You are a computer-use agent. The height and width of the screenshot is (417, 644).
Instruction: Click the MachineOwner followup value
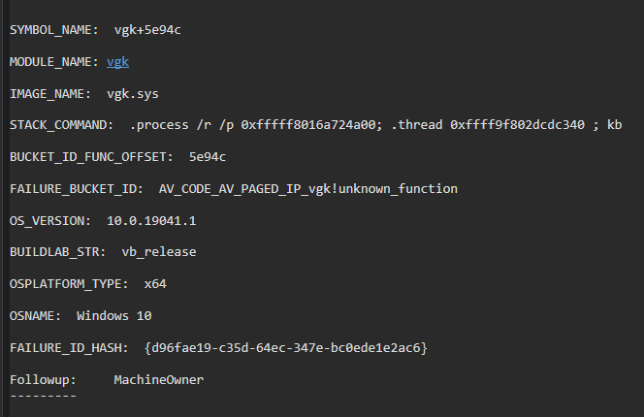pos(158,379)
